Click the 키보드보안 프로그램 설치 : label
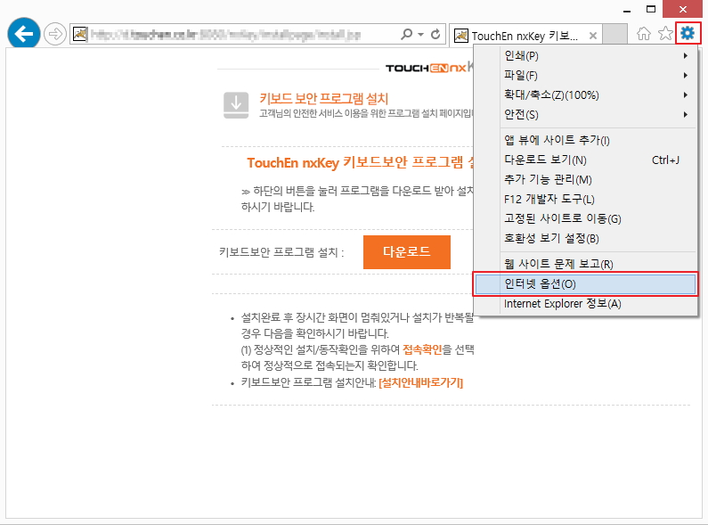 coord(281,252)
